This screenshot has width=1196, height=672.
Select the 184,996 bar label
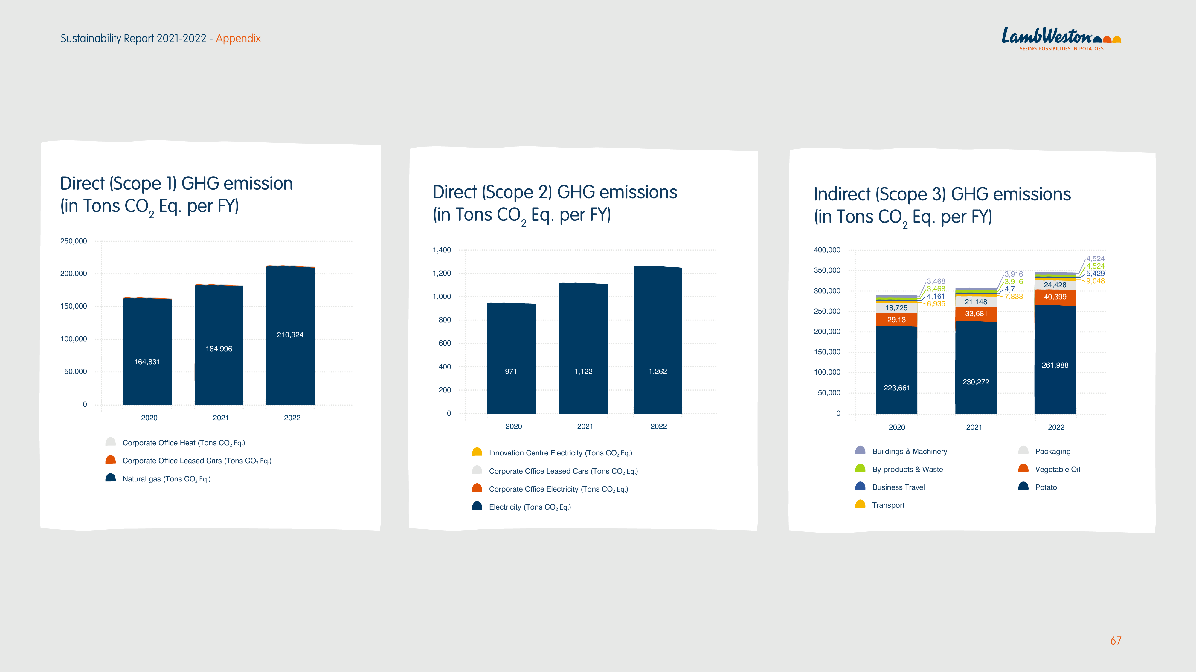click(x=219, y=349)
